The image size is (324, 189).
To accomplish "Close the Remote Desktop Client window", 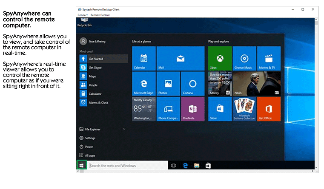I will [x=313, y=9].
